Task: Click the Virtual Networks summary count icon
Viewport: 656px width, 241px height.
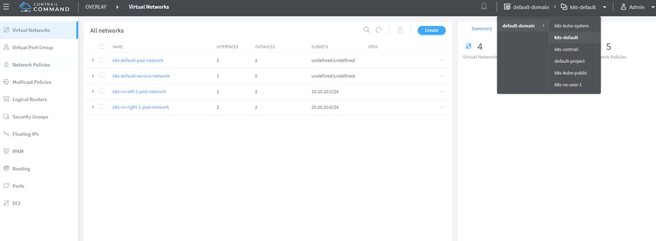Action: pyautogui.click(x=468, y=46)
